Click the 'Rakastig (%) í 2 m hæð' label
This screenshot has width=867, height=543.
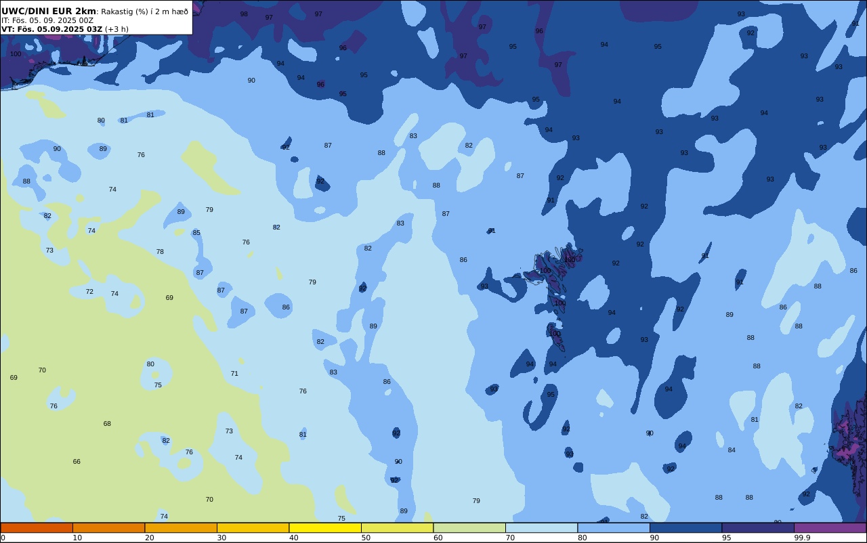[x=144, y=12]
